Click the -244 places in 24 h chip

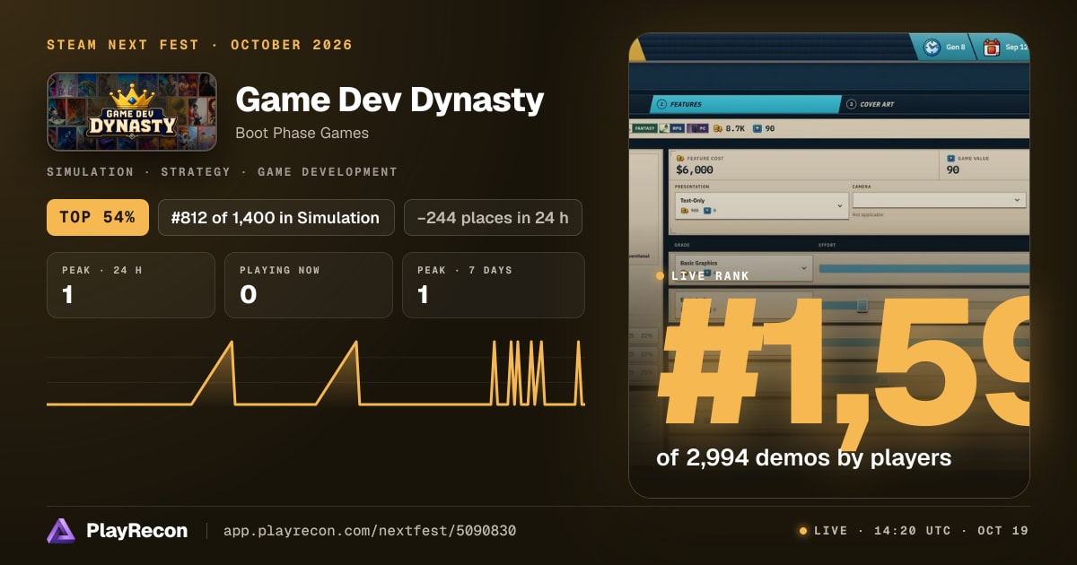pos(493,217)
